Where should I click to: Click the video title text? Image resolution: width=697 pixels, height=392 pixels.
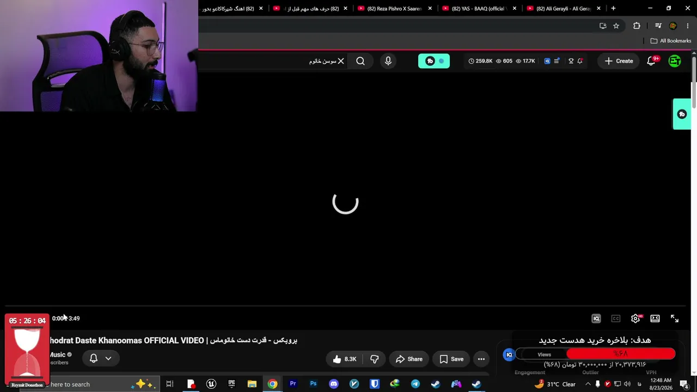click(174, 340)
